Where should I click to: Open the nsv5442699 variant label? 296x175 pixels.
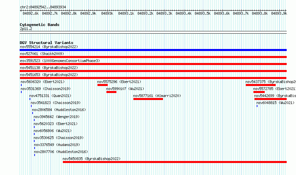[275, 96]
